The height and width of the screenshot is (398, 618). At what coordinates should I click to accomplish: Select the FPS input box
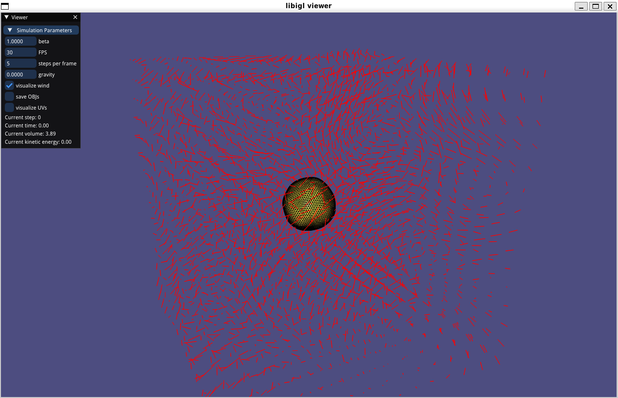(21, 52)
